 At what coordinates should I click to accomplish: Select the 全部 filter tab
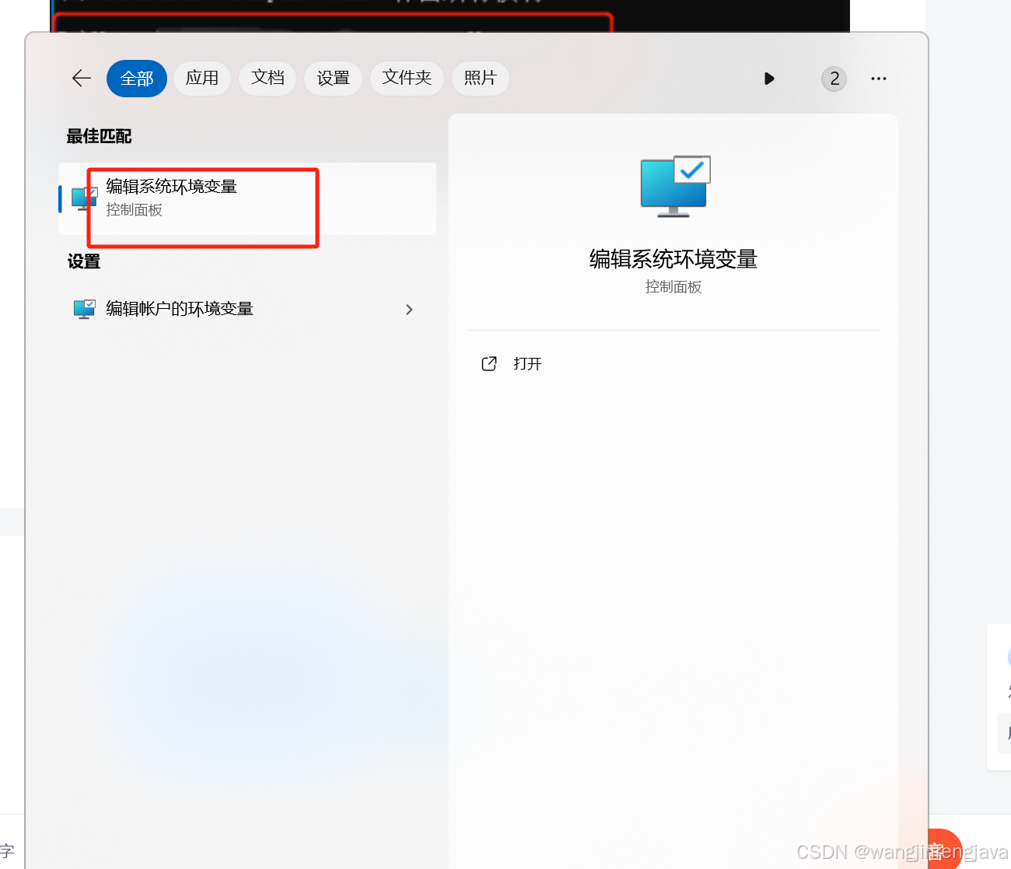tap(137, 79)
